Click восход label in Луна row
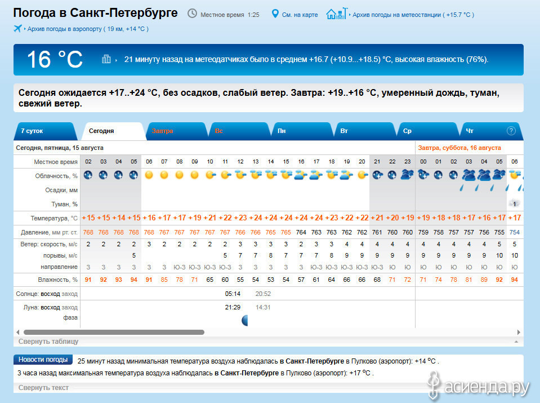Image resolution: width=540 pixels, height=403 pixels. (50, 308)
